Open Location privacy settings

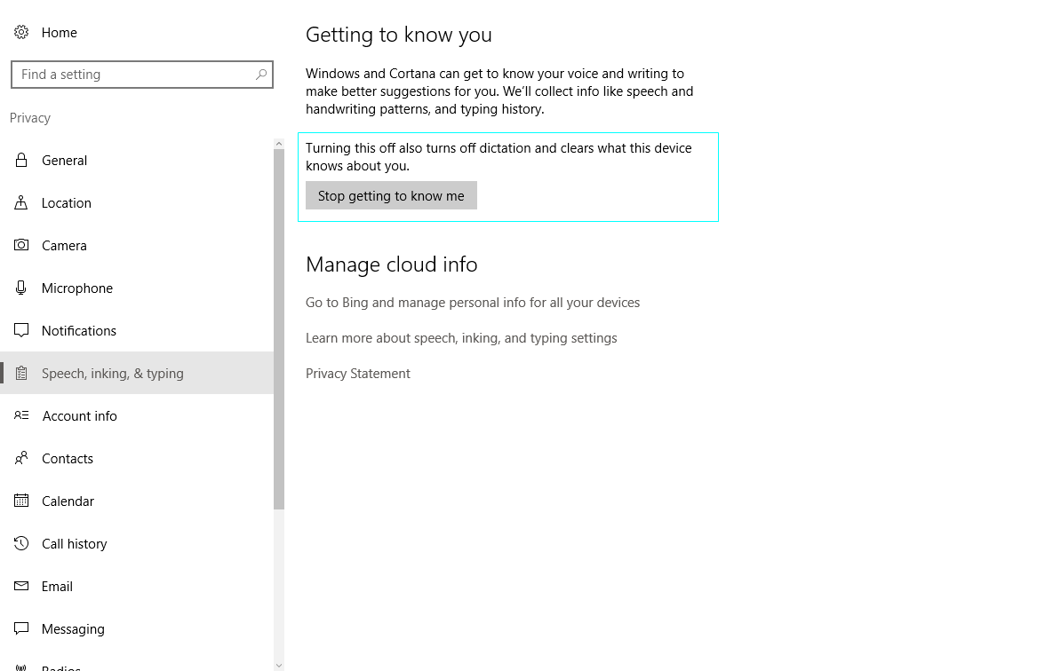[x=137, y=202]
